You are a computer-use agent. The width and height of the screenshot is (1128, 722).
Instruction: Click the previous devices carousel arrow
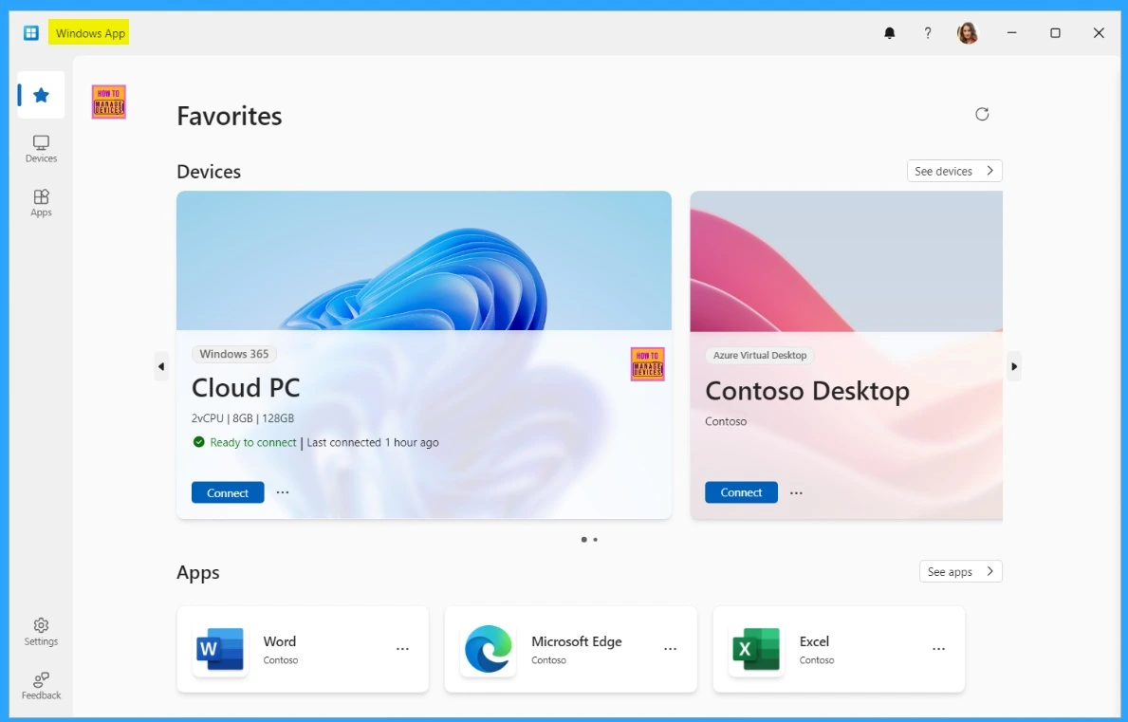[161, 367]
